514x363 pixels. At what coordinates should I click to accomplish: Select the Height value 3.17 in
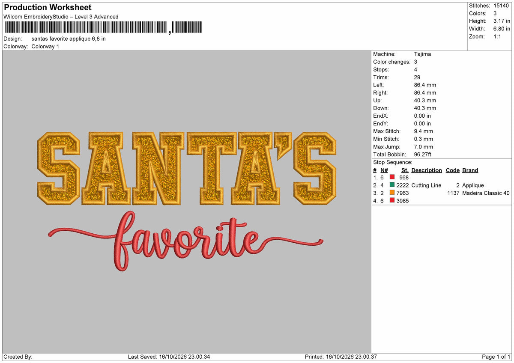tap(502, 21)
